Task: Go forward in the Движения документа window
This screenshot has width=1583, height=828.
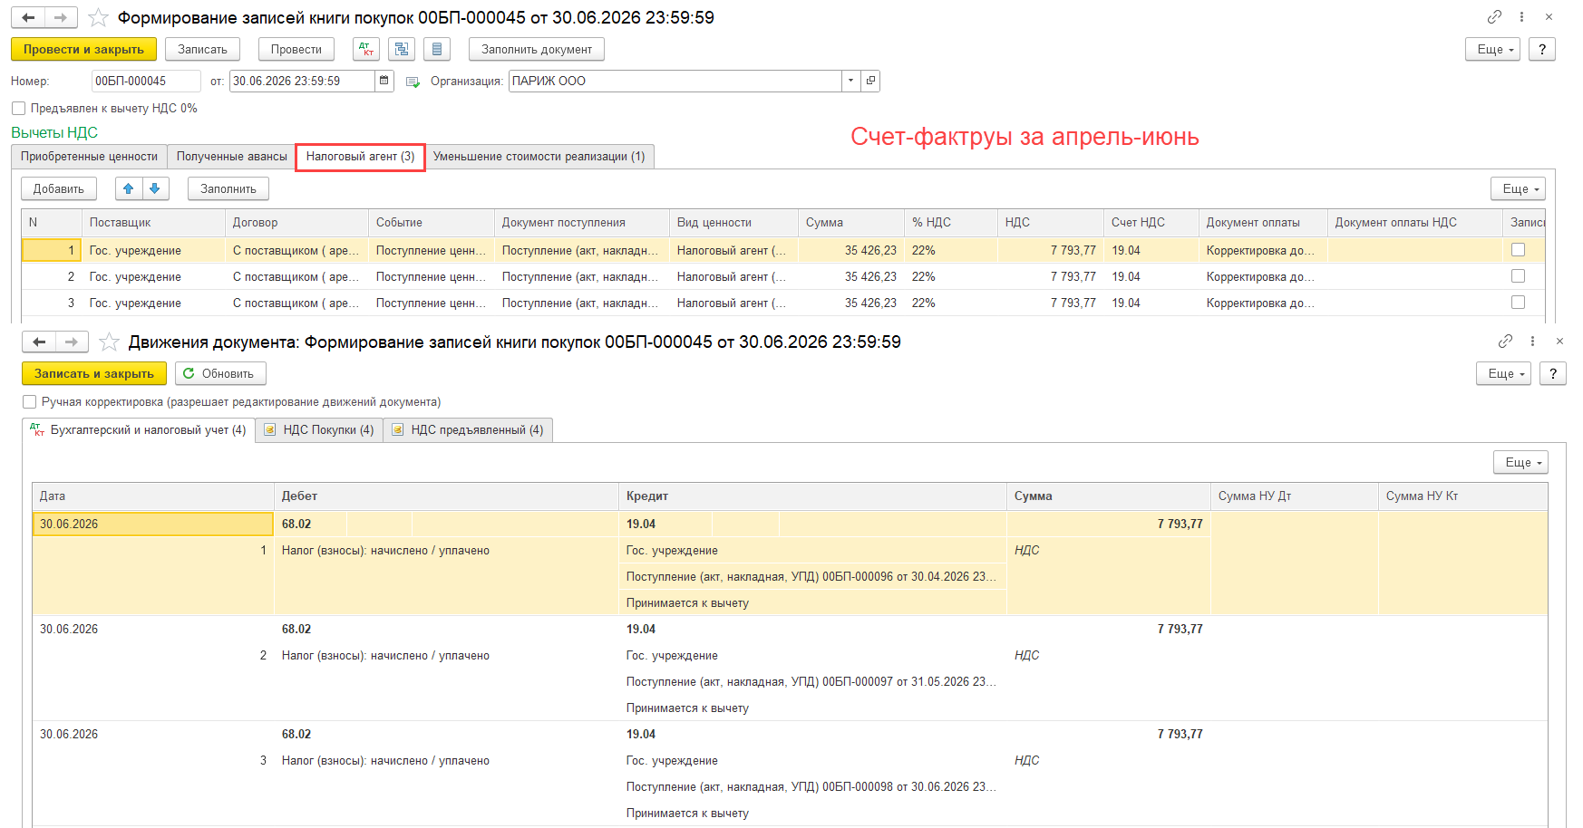Action: [72, 342]
